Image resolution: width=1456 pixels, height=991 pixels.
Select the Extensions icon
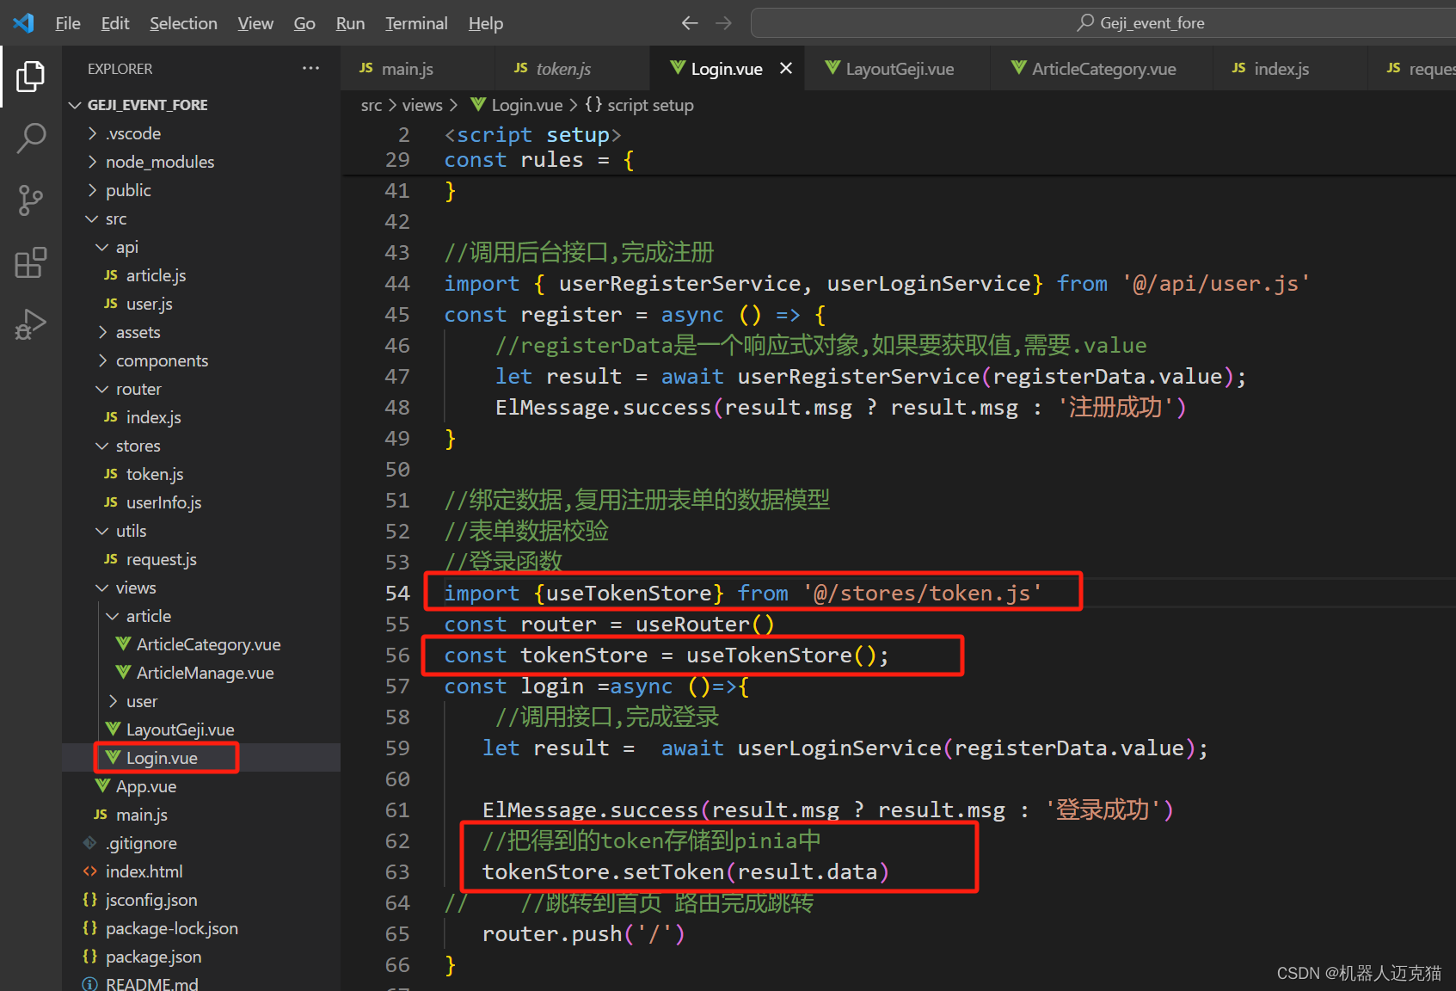31,262
